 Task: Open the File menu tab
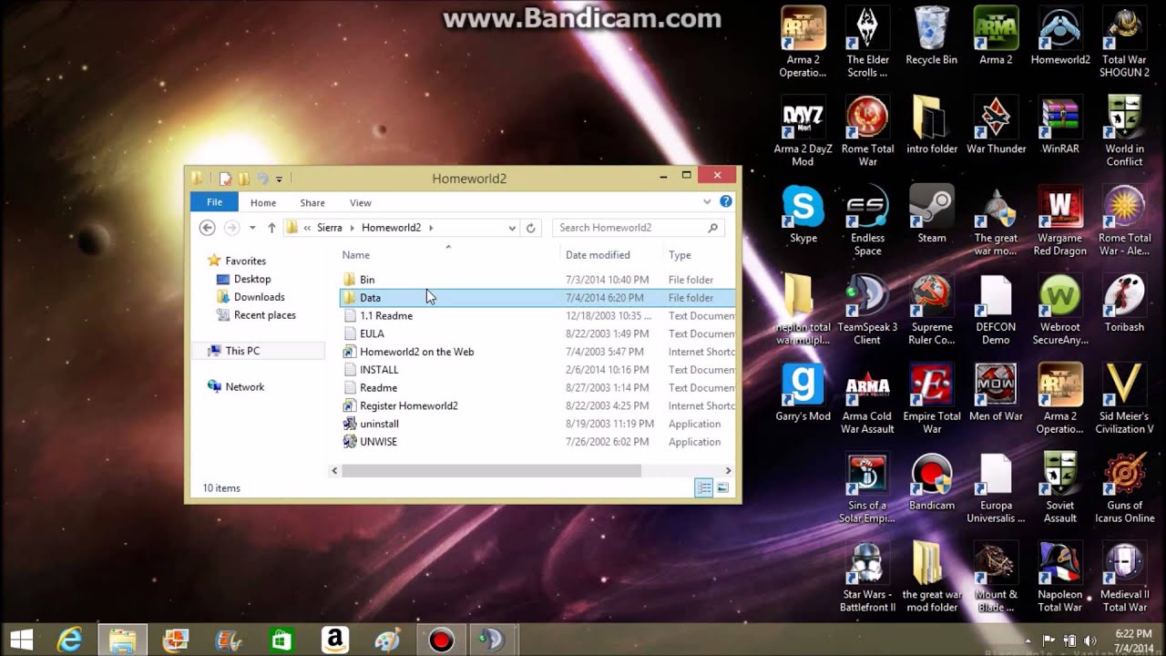coord(215,202)
